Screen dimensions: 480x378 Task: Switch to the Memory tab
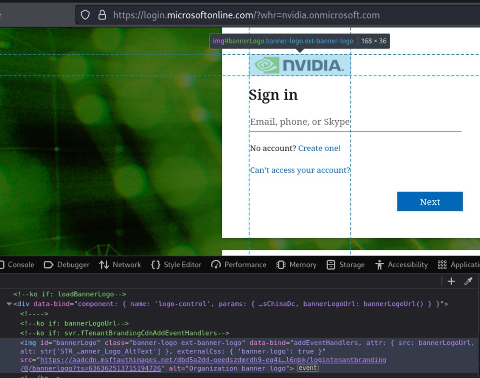(x=296, y=265)
